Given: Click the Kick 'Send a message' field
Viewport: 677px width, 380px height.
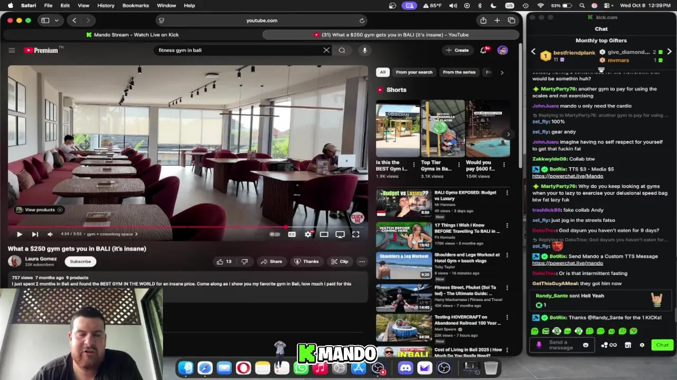Looking at the screenshot, I should point(561,345).
